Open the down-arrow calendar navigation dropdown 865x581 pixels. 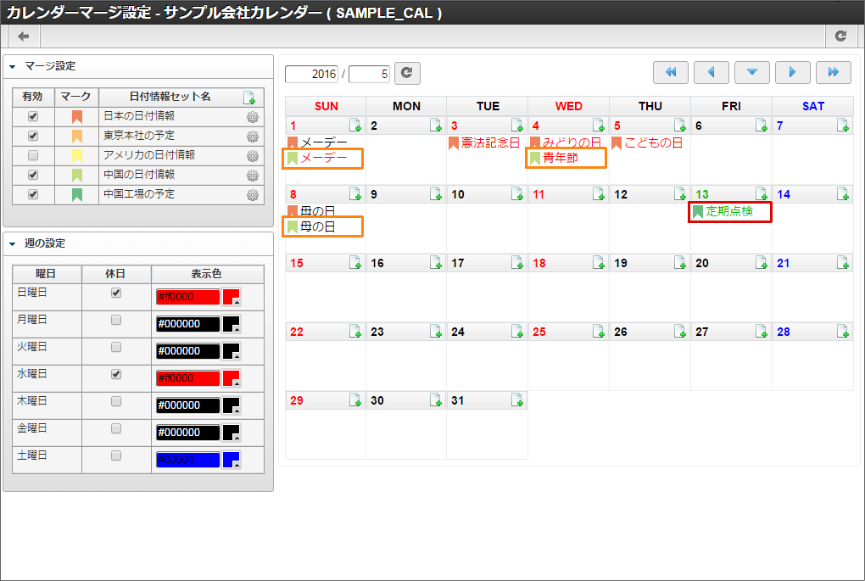coord(752,73)
